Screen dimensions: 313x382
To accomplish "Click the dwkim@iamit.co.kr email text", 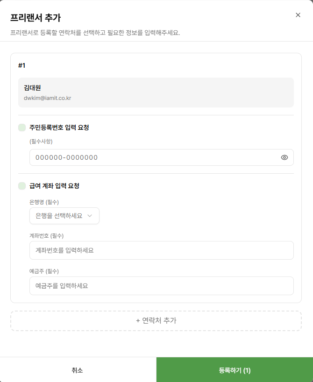I will [x=48, y=98].
